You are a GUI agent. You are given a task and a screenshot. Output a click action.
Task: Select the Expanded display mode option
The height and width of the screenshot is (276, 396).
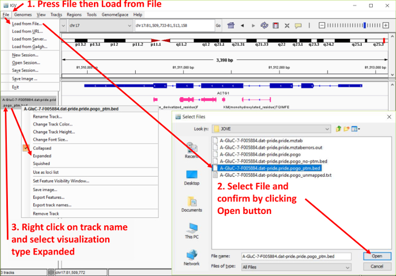click(42, 156)
